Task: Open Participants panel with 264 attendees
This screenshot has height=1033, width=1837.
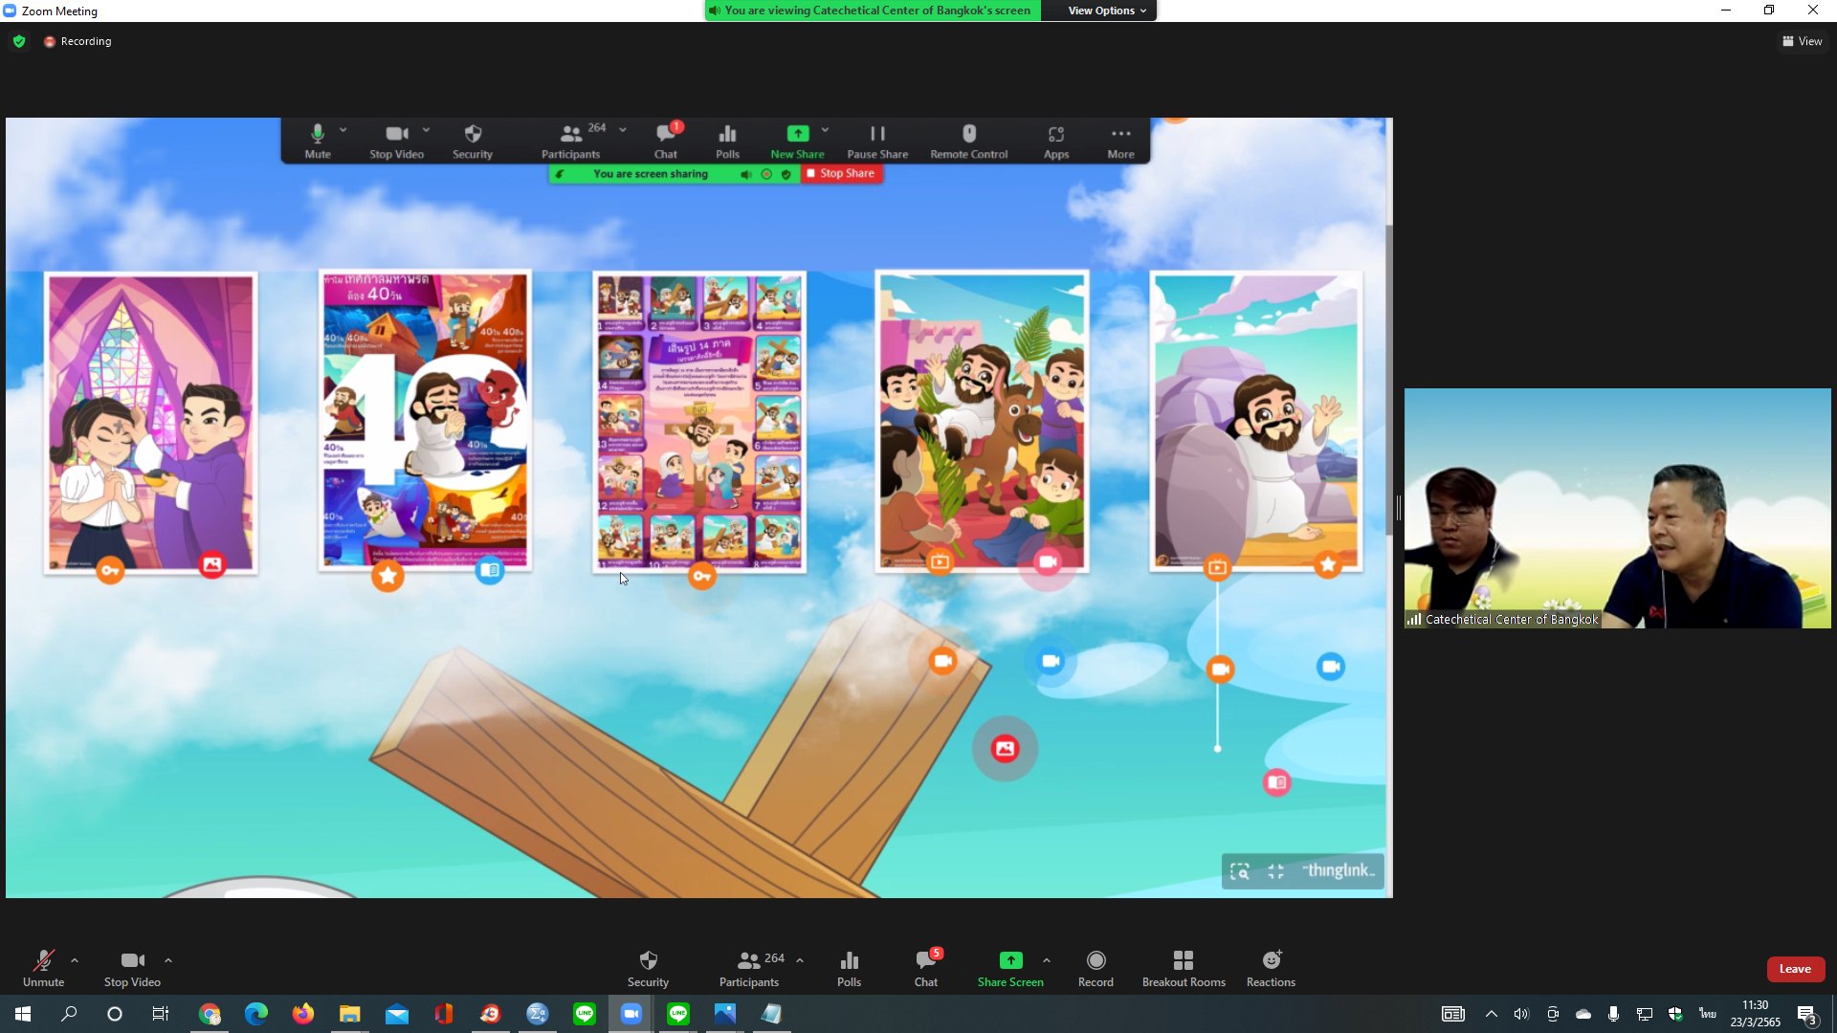Action: (751, 968)
